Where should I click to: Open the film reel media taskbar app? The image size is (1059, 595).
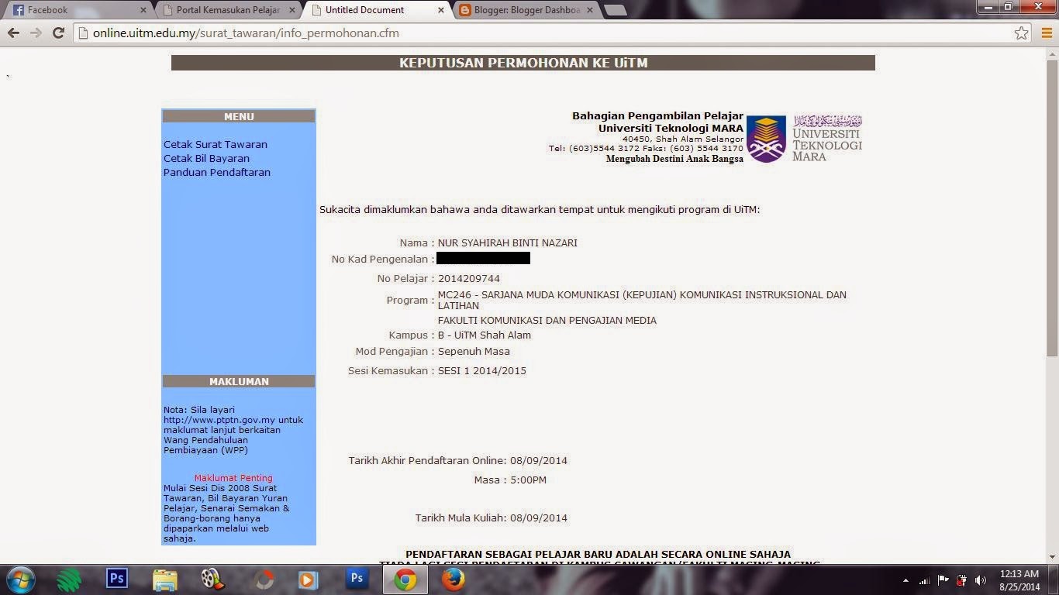point(212,580)
